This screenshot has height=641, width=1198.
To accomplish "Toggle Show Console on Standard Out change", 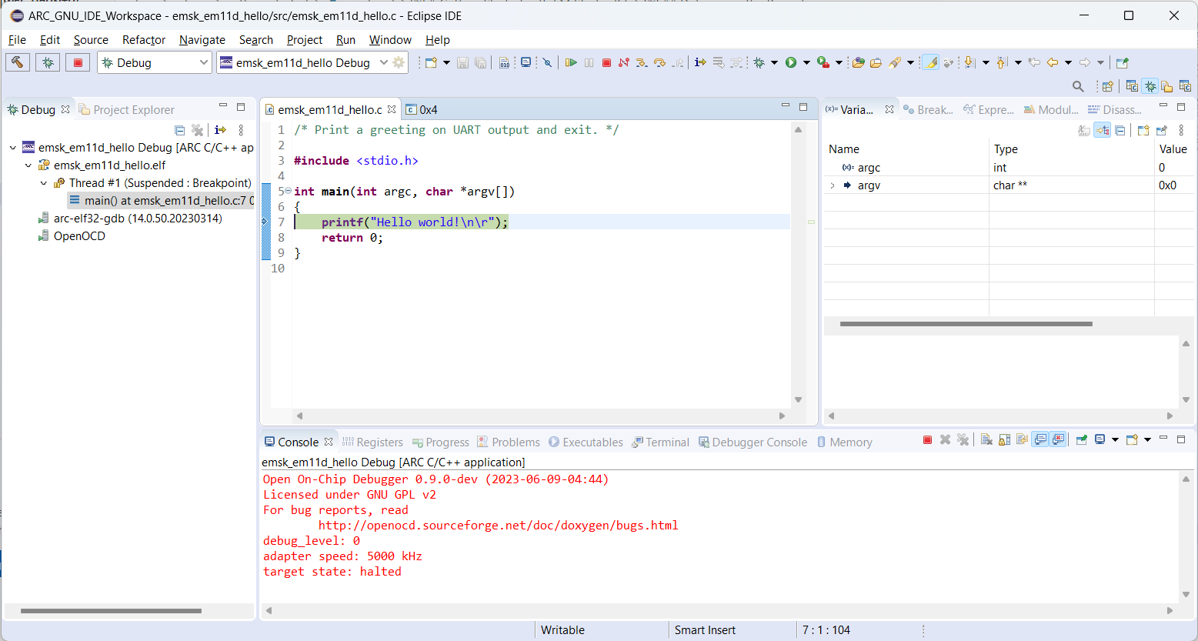I will click(1040, 440).
